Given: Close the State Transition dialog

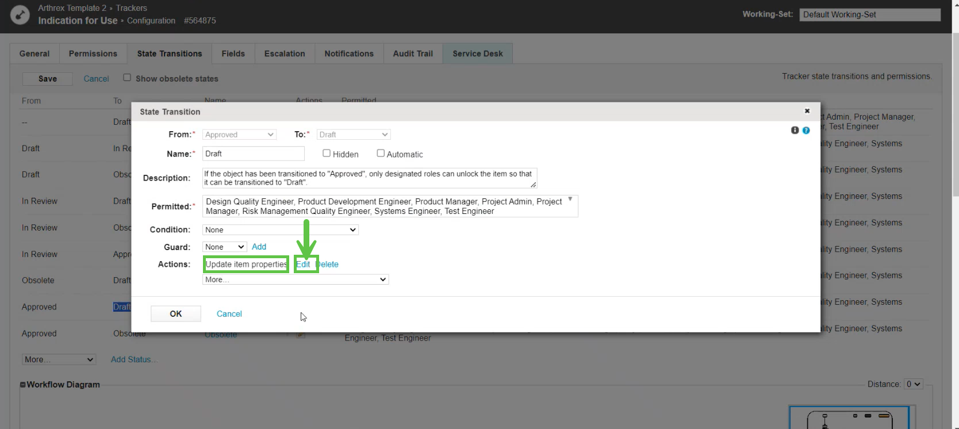Looking at the screenshot, I should point(807,111).
